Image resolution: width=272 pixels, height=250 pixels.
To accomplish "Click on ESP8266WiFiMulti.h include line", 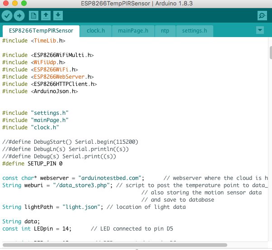I will 48,55.
